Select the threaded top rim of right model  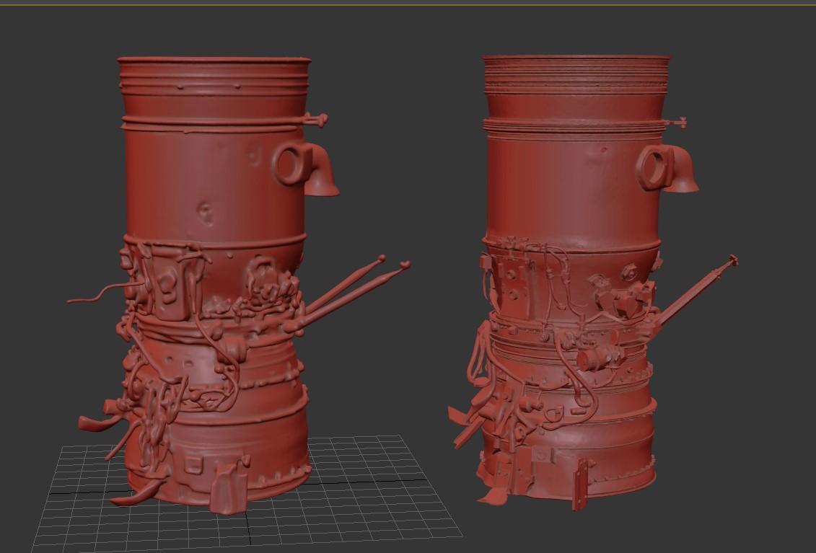576,73
